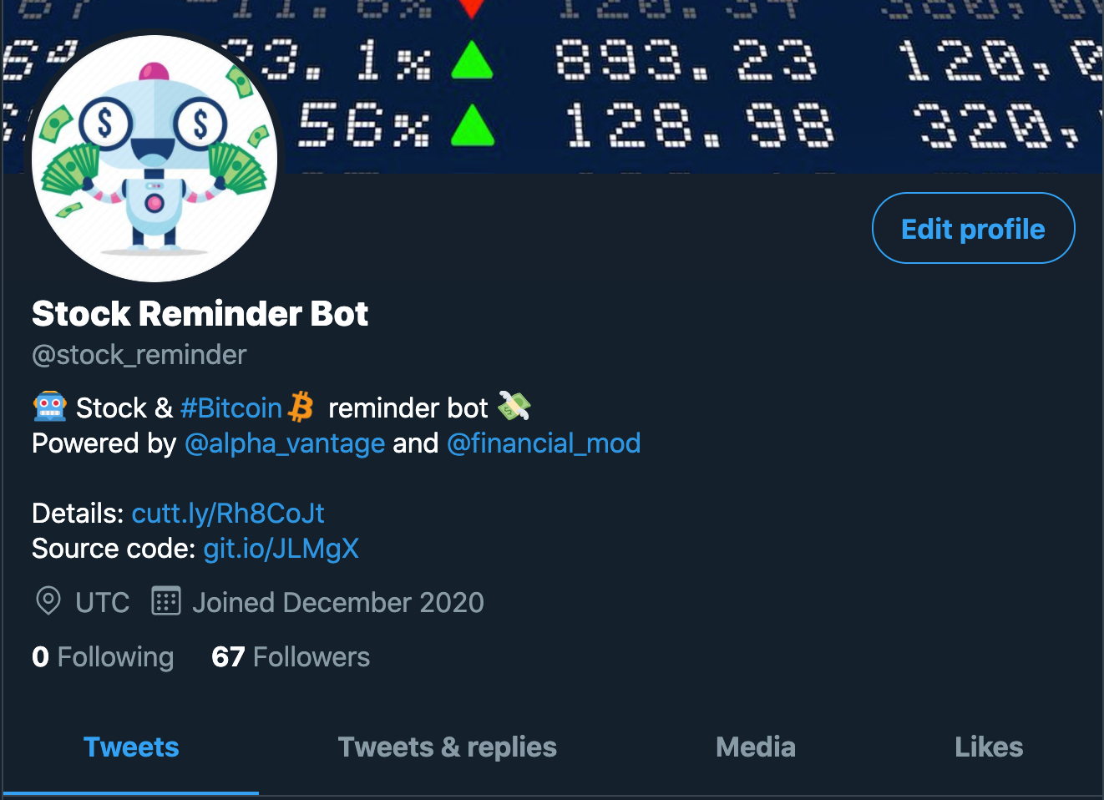Open the git.io/JLMgX source code link
The image size is (1104, 800).
tap(281, 548)
